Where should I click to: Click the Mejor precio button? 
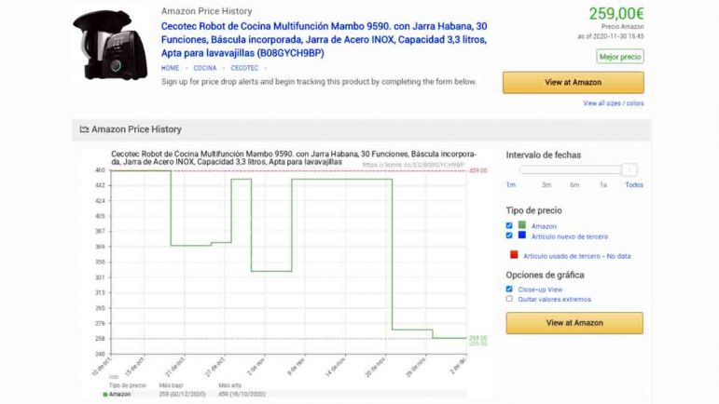click(x=620, y=57)
